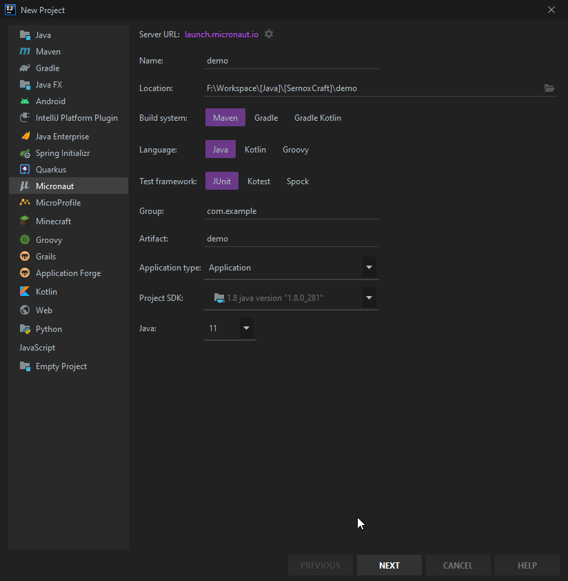Choose Empty Project from the sidebar
The width and height of the screenshot is (568, 581).
(x=61, y=366)
